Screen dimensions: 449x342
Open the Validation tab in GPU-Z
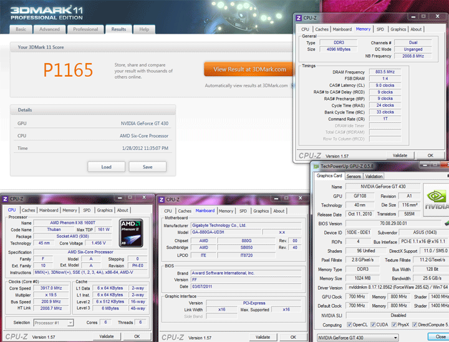[374, 176]
